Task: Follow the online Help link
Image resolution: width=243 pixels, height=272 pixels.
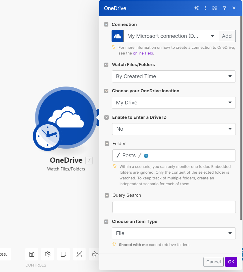Action: [143, 53]
